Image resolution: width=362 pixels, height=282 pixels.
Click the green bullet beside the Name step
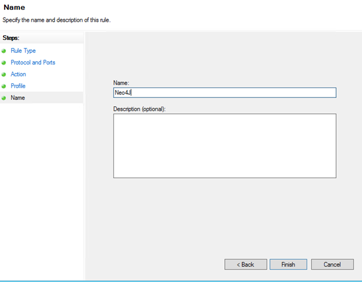coord(4,98)
